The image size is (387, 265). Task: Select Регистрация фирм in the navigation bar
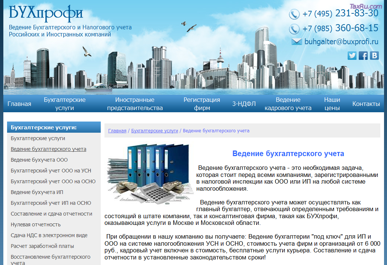[x=202, y=104]
